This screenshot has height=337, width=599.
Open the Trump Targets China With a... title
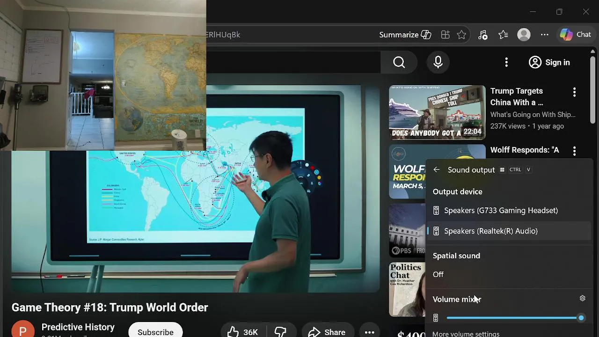(x=517, y=96)
